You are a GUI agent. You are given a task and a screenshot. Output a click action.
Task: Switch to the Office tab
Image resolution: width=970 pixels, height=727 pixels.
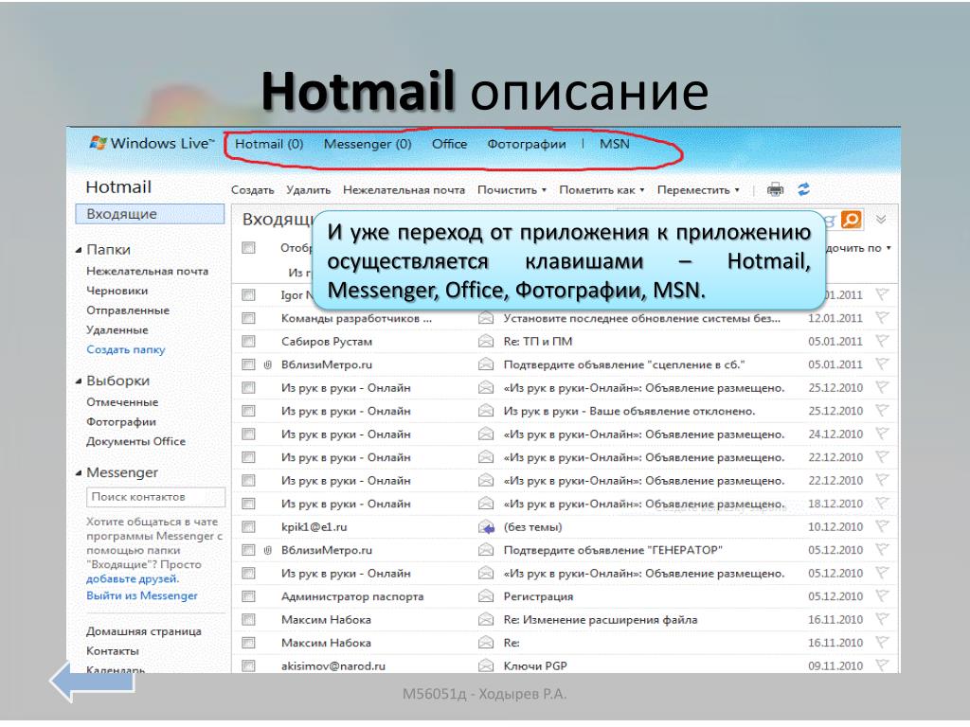[449, 144]
